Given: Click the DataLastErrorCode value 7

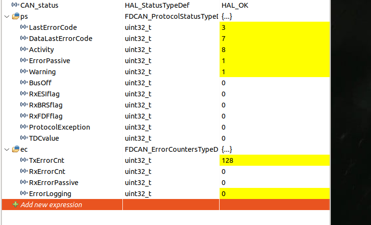Looking at the screenshot, I should coord(274,39).
